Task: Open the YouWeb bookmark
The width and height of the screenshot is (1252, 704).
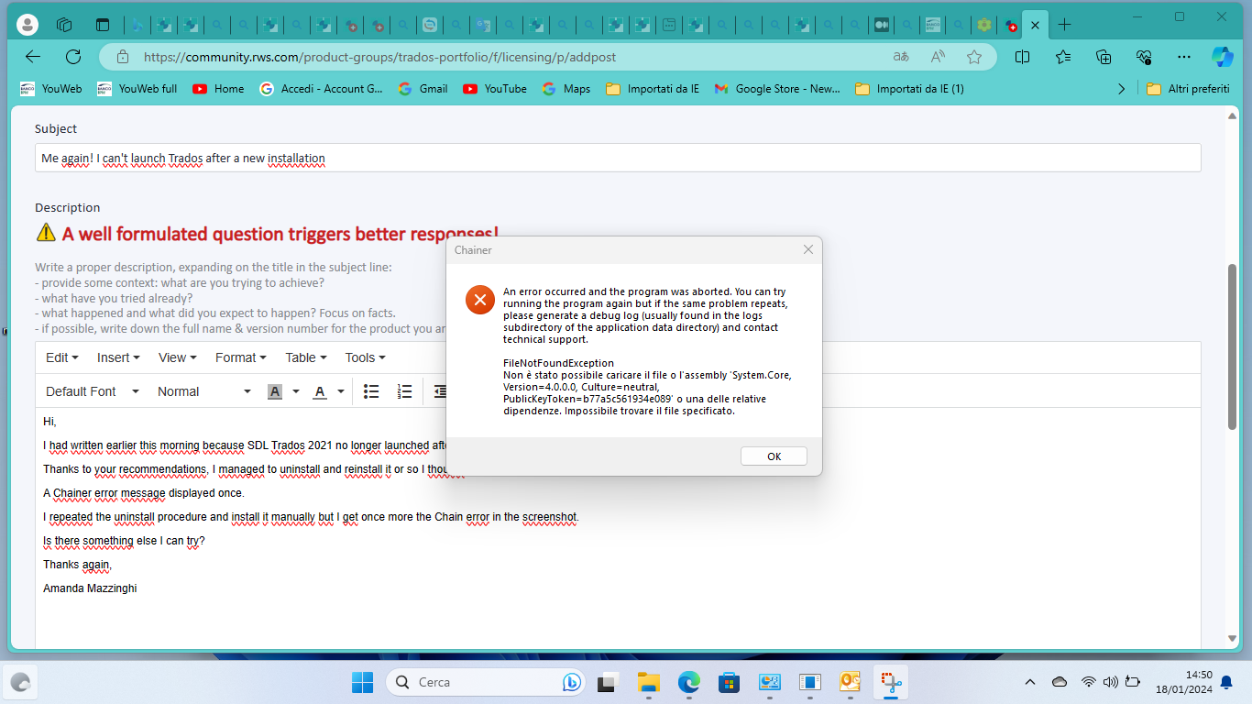Action: coord(51,89)
